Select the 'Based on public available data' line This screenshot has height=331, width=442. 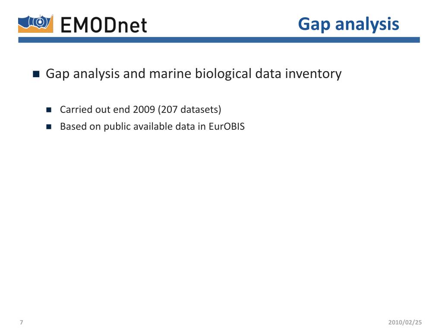tap(152, 127)
